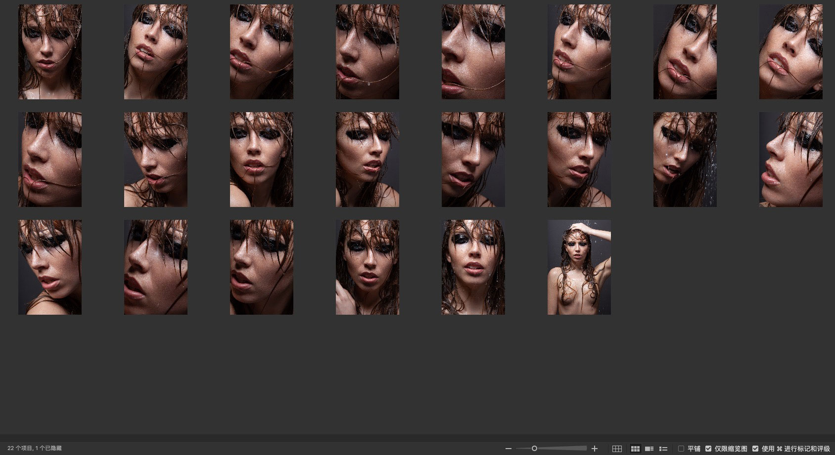
Task: Switch to details view mode icon
Action: point(649,449)
